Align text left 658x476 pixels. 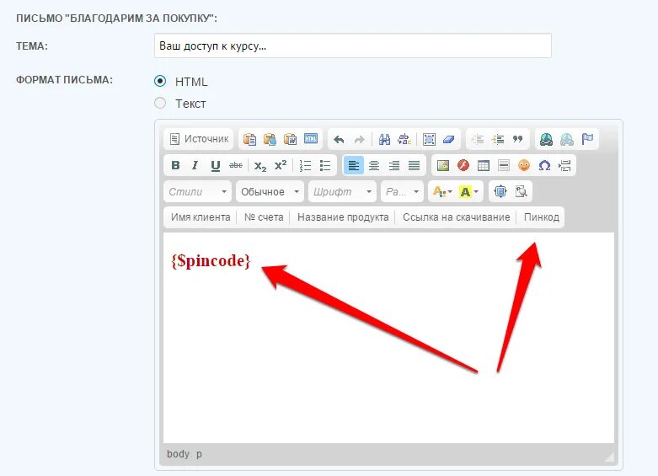point(353,165)
